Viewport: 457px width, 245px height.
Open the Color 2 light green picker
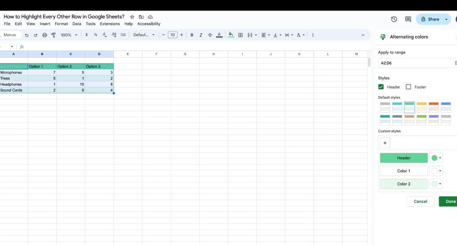pos(436,184)
